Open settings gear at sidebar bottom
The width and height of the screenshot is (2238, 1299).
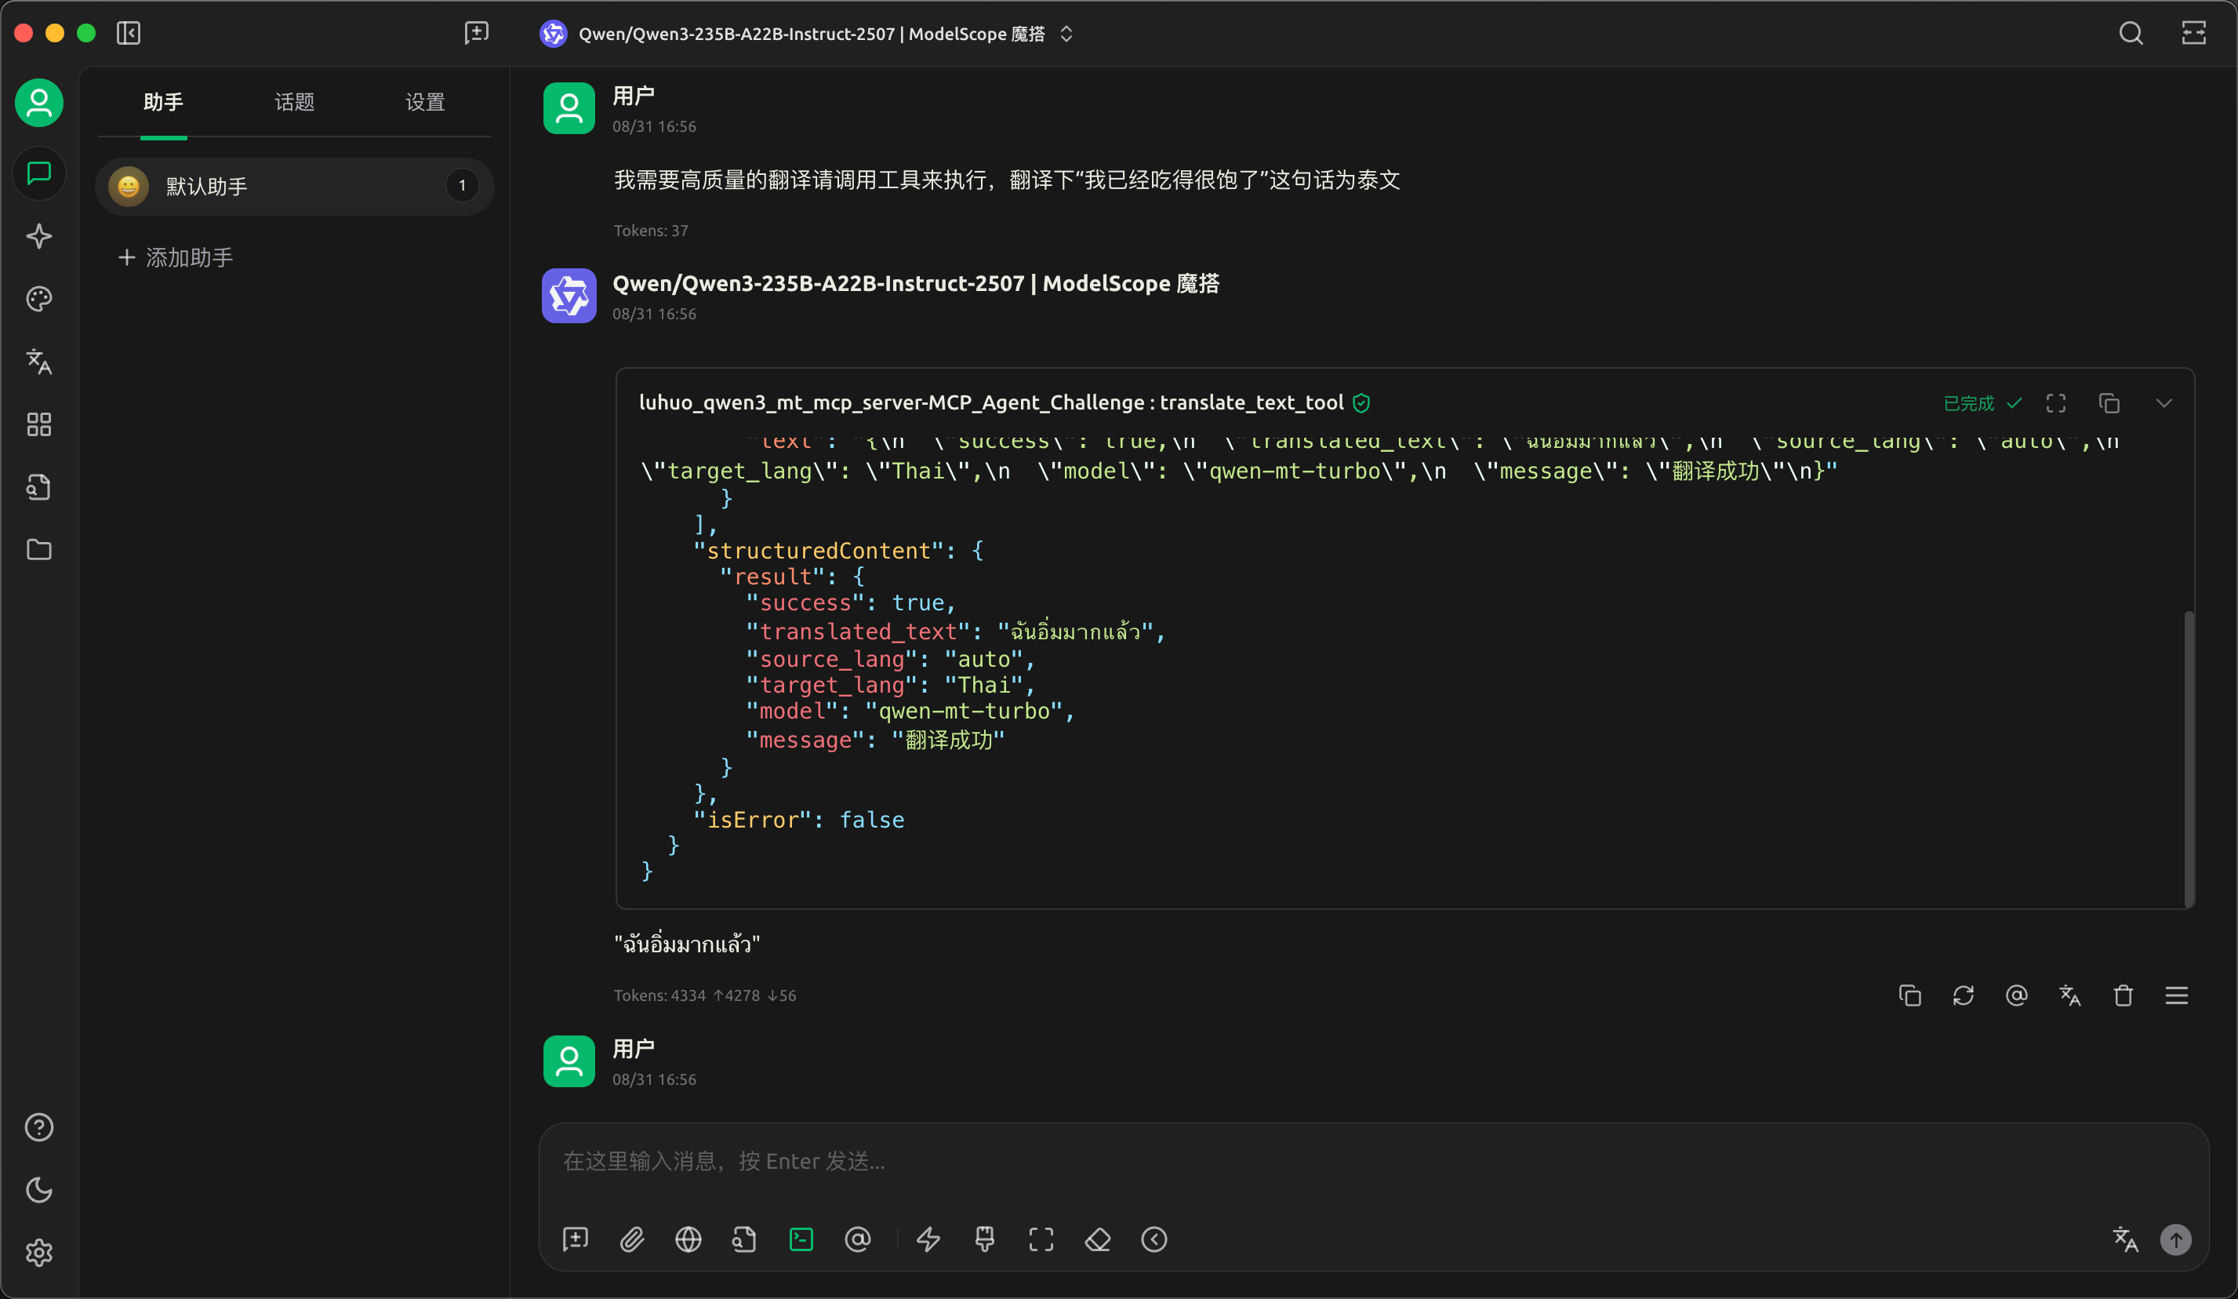tap(39, 1252)
